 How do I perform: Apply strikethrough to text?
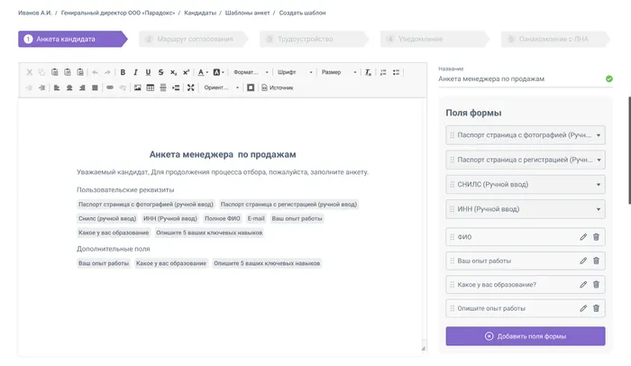(x=160, y=71)
